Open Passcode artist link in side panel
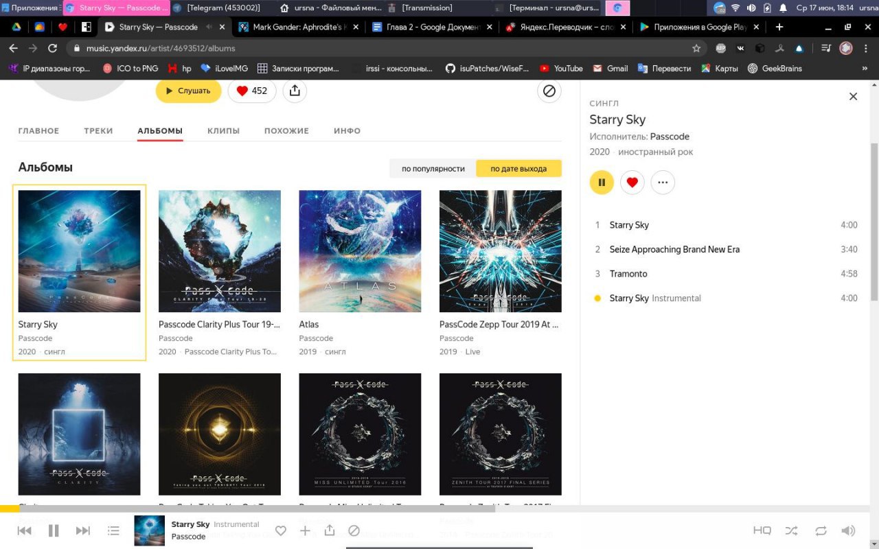Viewport: 879px width, 549px height. coord(670,137)
